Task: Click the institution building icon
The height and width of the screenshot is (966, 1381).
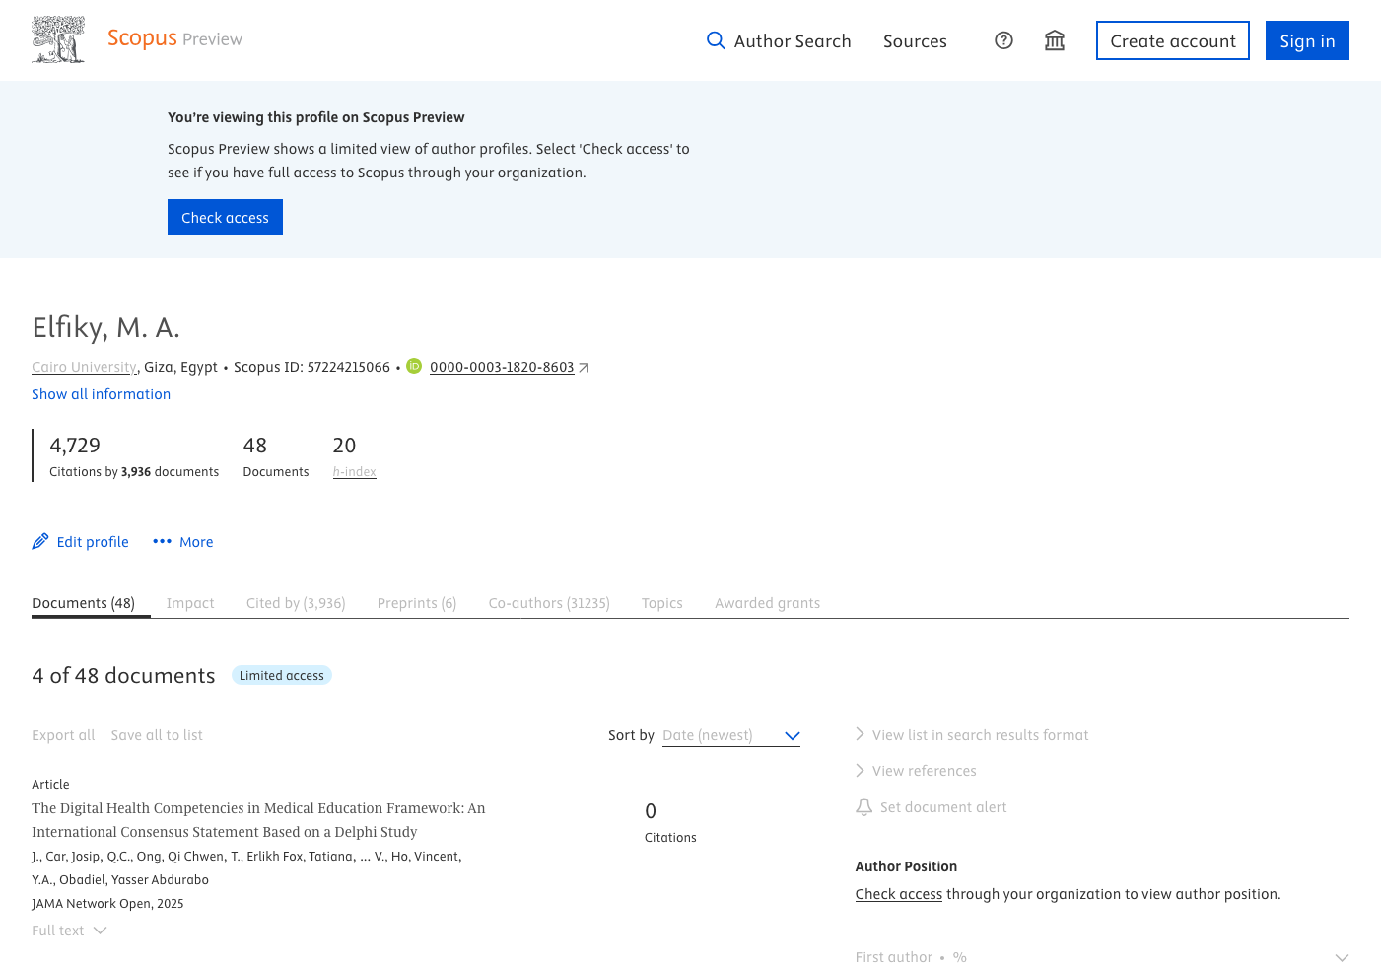Action: click(x=1055, y=40)
